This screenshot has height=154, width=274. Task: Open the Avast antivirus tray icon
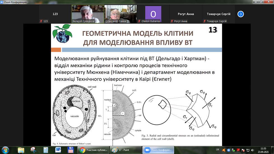224,150
